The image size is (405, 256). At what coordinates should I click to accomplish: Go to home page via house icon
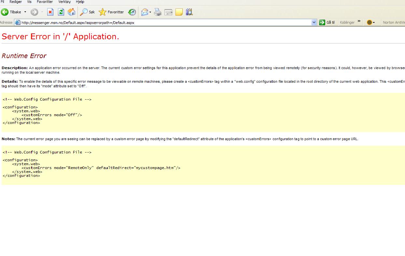(x=72, y=12)
